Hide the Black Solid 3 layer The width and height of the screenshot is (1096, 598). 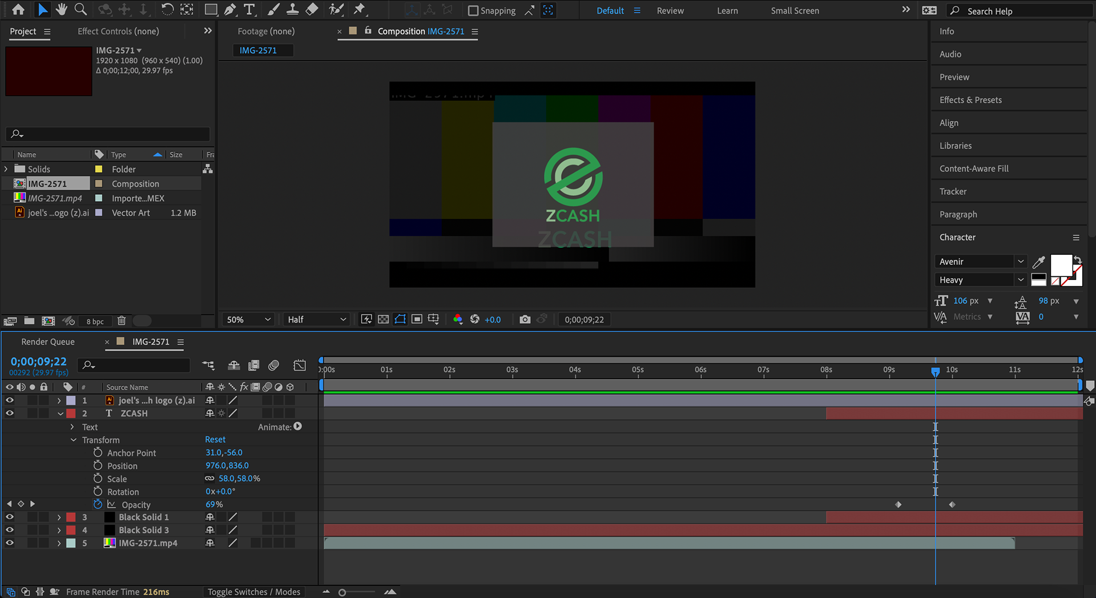[x=10, y=530]
